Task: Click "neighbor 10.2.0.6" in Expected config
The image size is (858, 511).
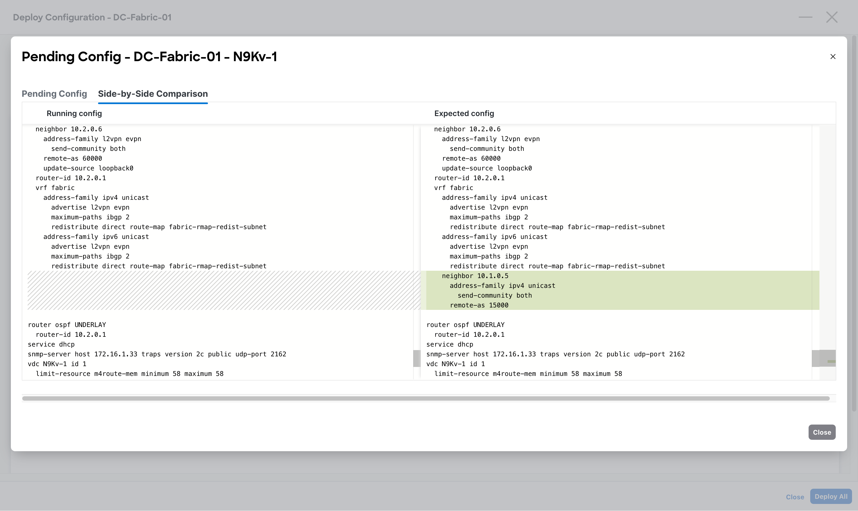Action: 467,129
